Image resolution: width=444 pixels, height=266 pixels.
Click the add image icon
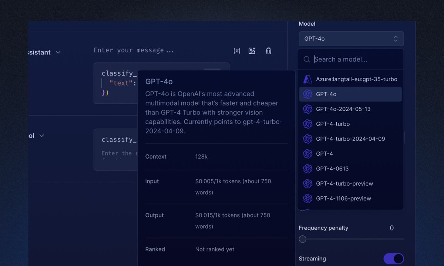click(252, 51)
